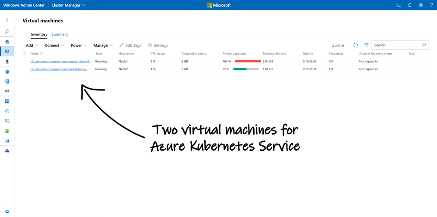Image resolution: width=437 pixels, height=217 pixels.
Task: Sort by the State column header
Action: 99,53
